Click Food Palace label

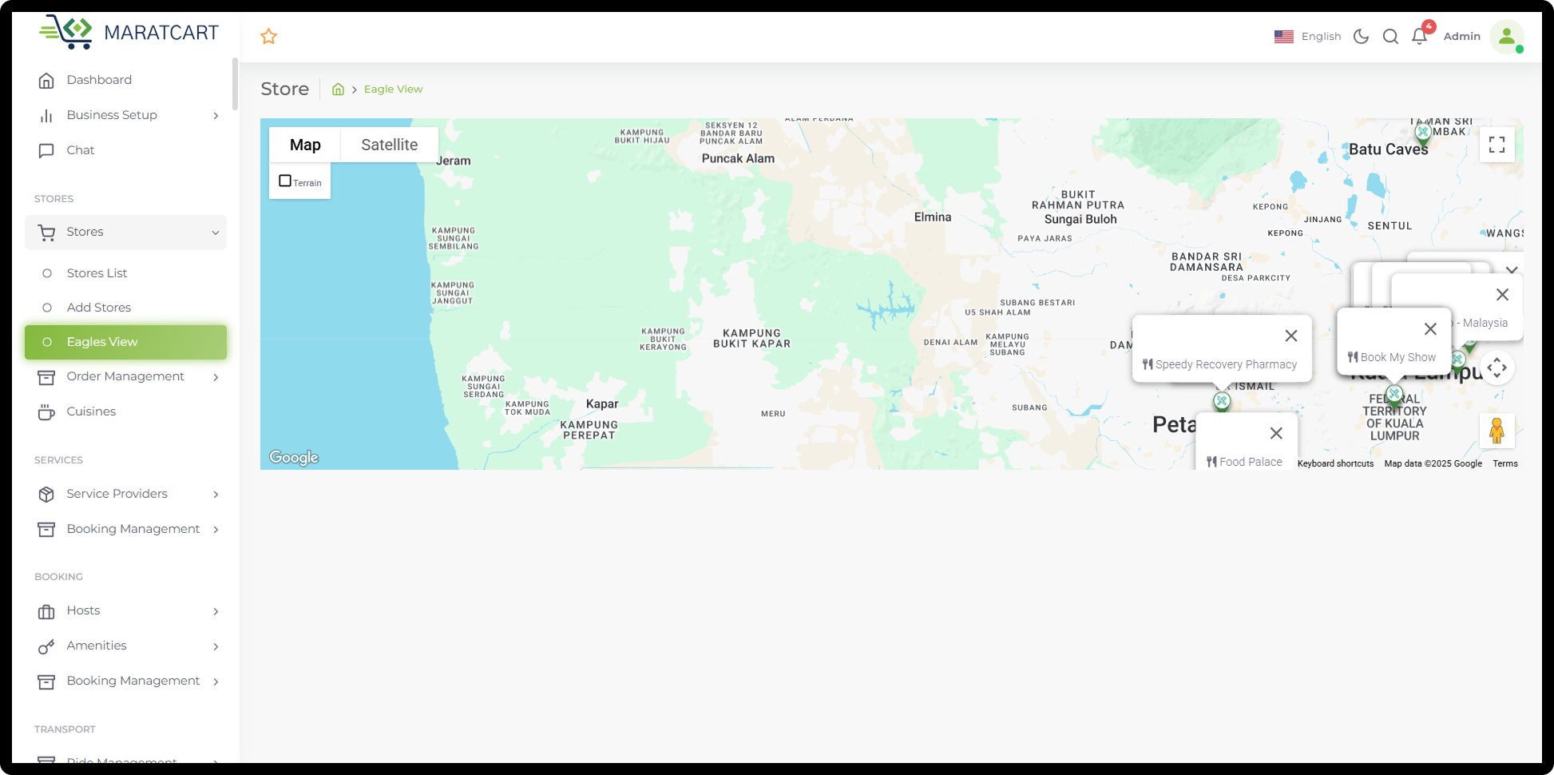coord(1251,462)
